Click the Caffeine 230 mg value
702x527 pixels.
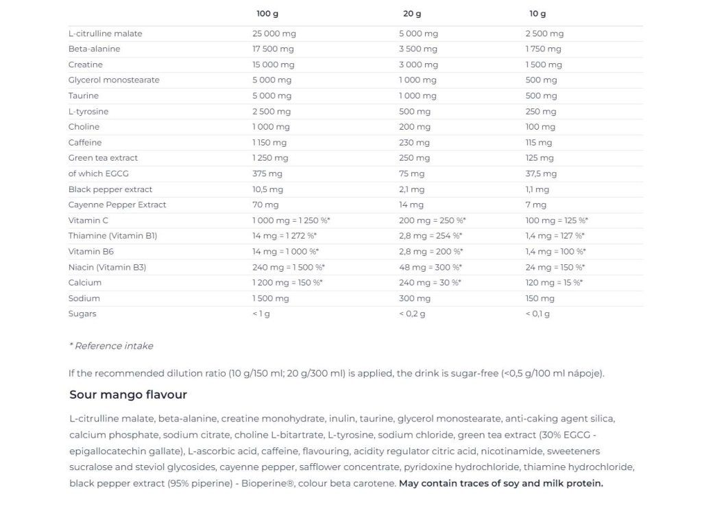414,143
